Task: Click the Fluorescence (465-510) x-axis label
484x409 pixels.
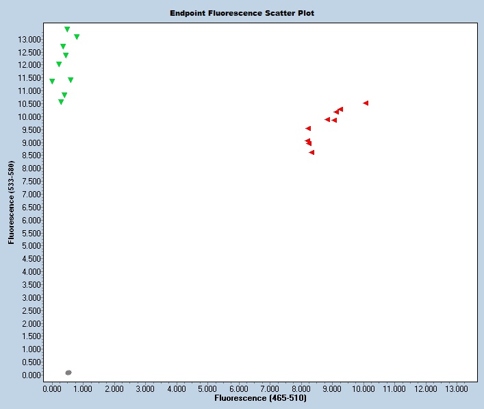Action: coord(260,398)
